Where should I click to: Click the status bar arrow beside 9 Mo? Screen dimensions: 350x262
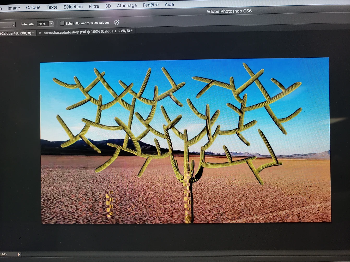(x=19, y=254)
